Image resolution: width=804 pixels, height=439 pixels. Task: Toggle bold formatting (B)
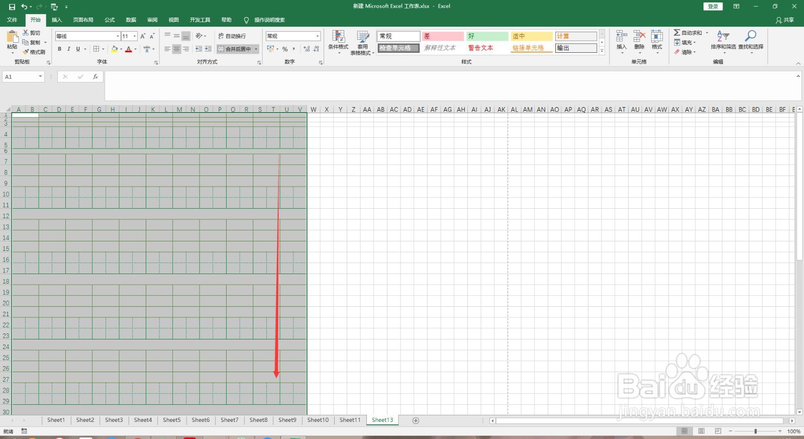click(59, 49)
